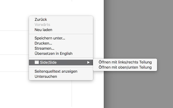Image resolution: width=173 pixels, height=108 pixels.
Task: Choose Drucken... from the menu
Action: 43,43
